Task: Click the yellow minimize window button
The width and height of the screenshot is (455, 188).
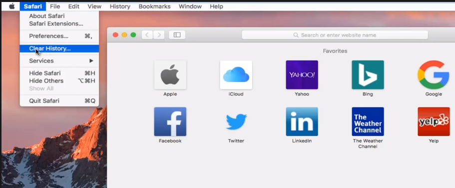Action: (124, 35)
